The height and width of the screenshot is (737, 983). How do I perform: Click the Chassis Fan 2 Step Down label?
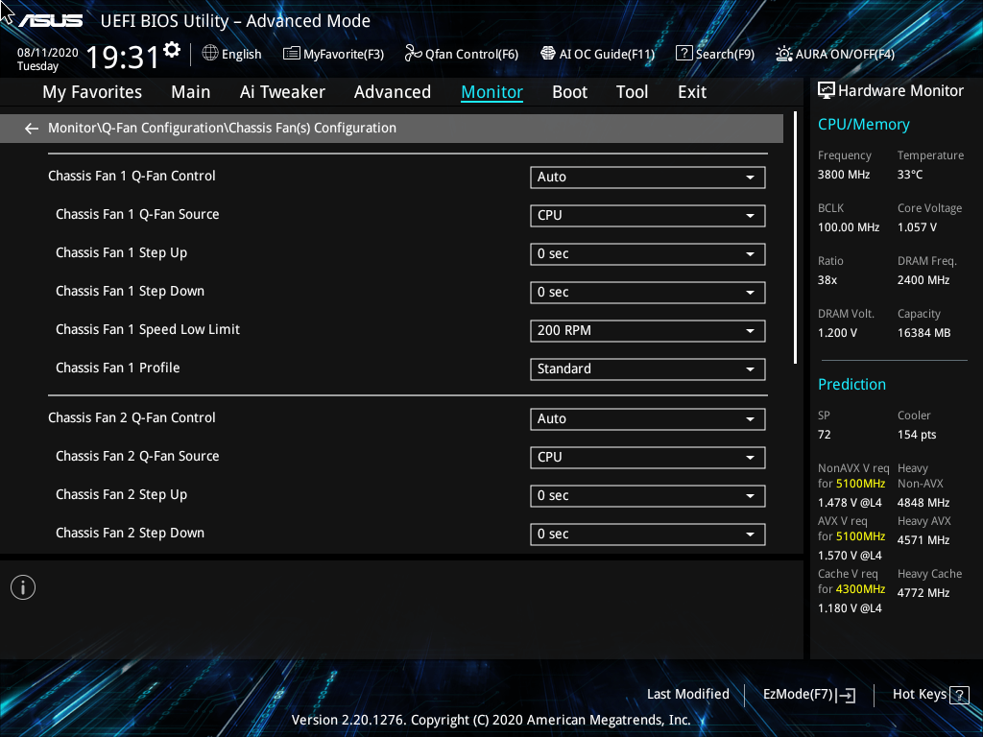[x=130, y=534]
